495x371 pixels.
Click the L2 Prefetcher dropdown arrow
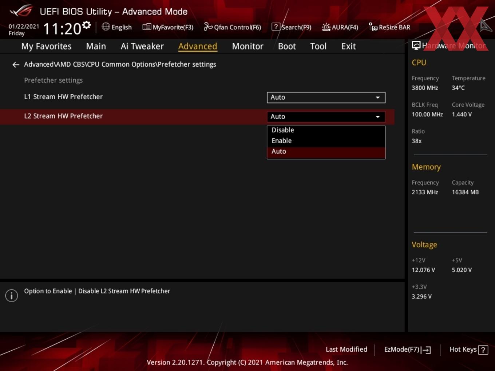point(378,117)
